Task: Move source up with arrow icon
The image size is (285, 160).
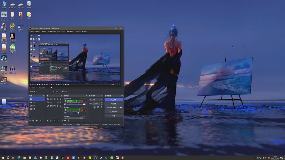Action: pos(58,121)
